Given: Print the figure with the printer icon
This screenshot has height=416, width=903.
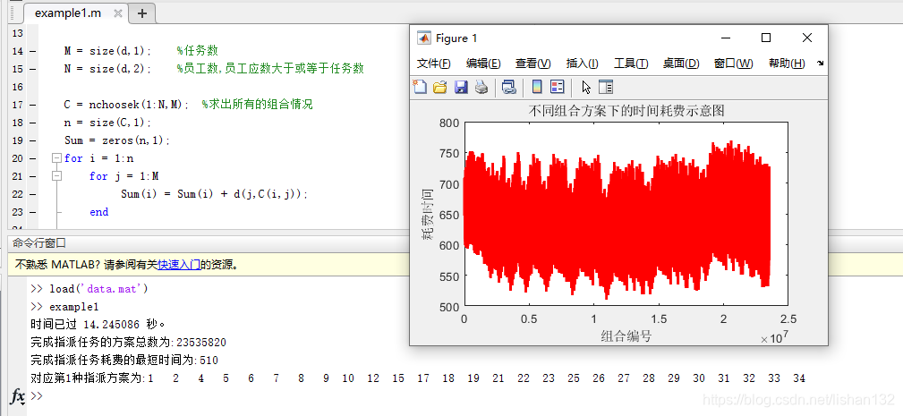Looking at the screenshot, I should click(481, 87).
